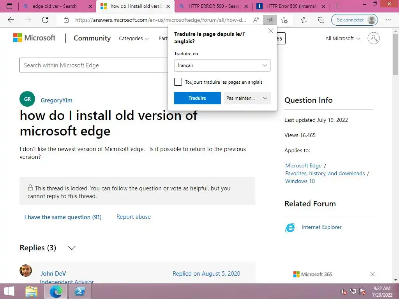399x299 pixels.
Task: Click the browser back arrow
Action: point(11,20)
